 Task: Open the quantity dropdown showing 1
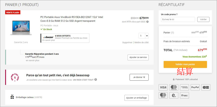(x=144, y=36)
